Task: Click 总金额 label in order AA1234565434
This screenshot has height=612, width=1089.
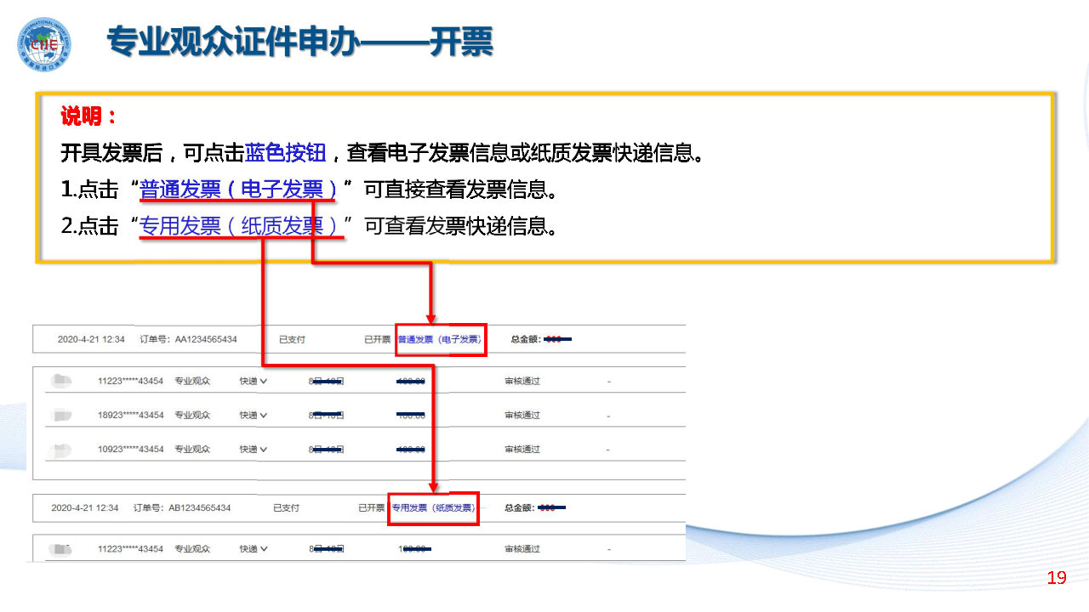Action: pyautogui.click(x=525, y=339)
